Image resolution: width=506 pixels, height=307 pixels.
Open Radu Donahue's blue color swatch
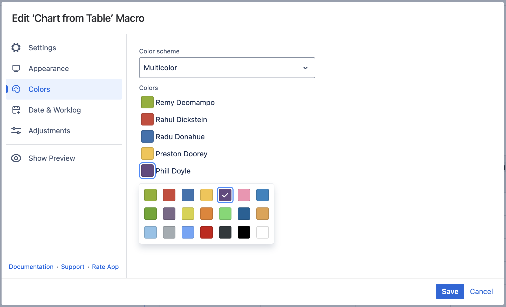click(x=147, y=136)
